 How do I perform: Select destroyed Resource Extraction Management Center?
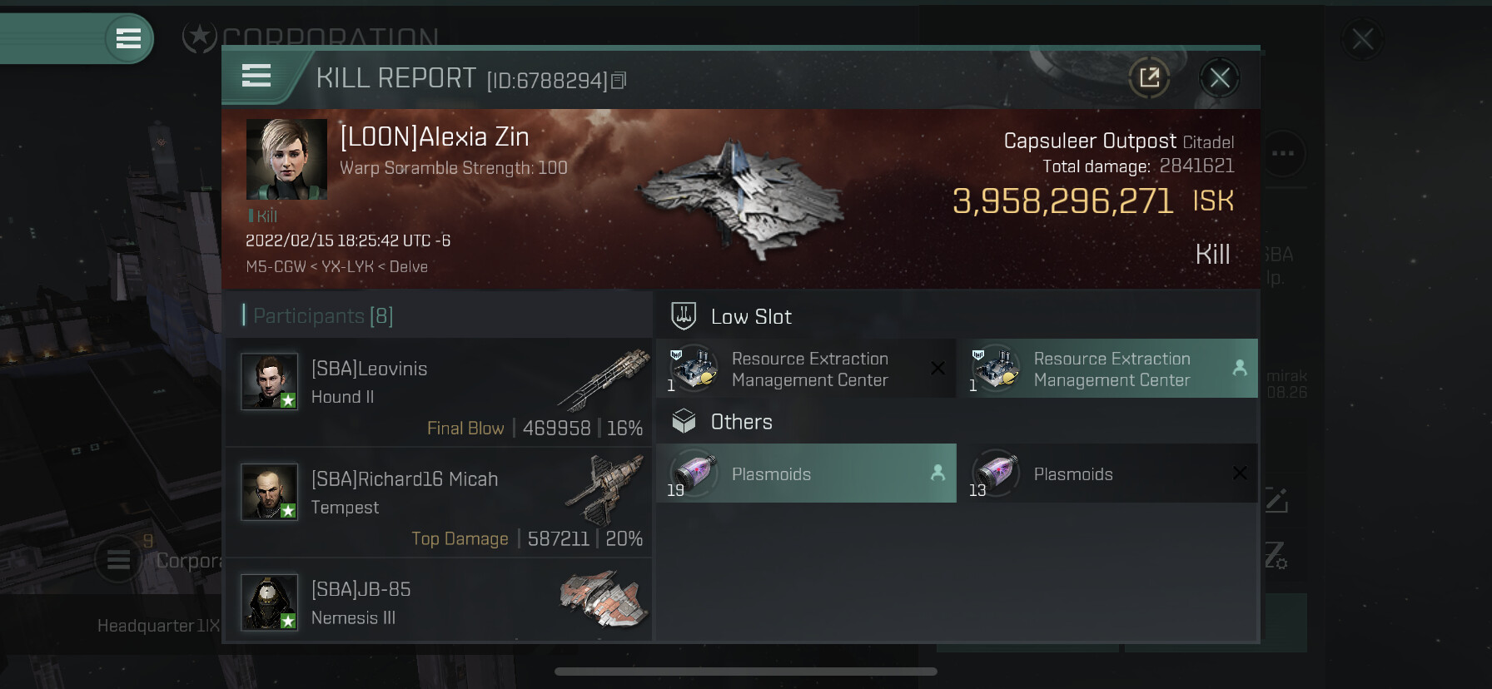[806, 369]
